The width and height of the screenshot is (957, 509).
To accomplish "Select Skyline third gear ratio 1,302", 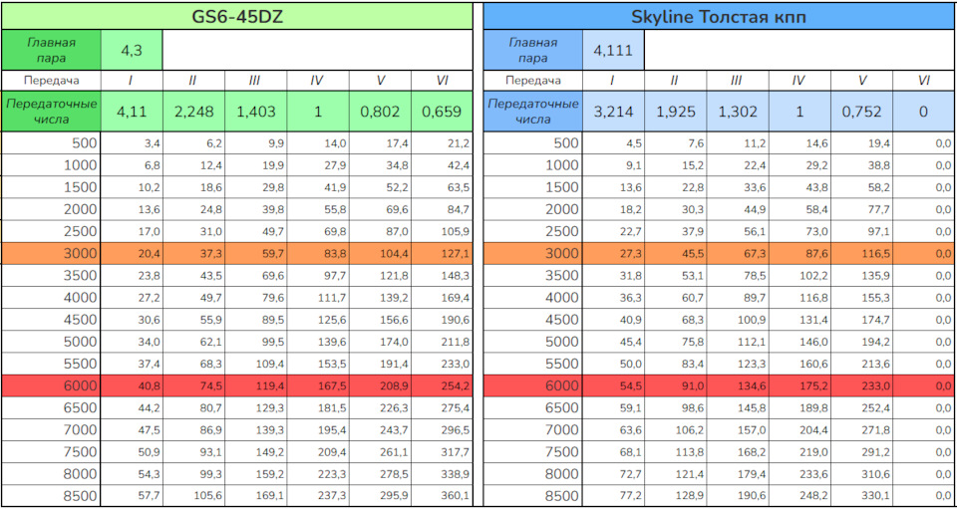I will click(738, 112).
